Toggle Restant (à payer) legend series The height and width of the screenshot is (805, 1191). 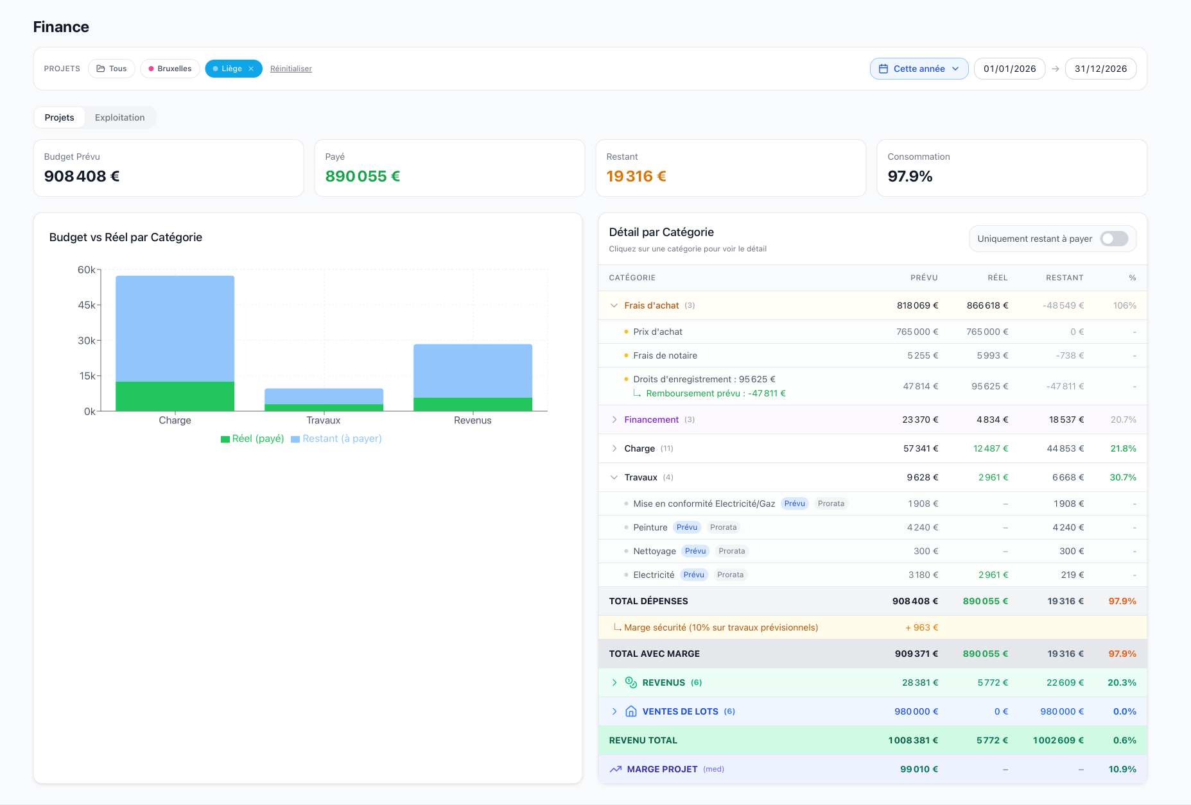336,439
